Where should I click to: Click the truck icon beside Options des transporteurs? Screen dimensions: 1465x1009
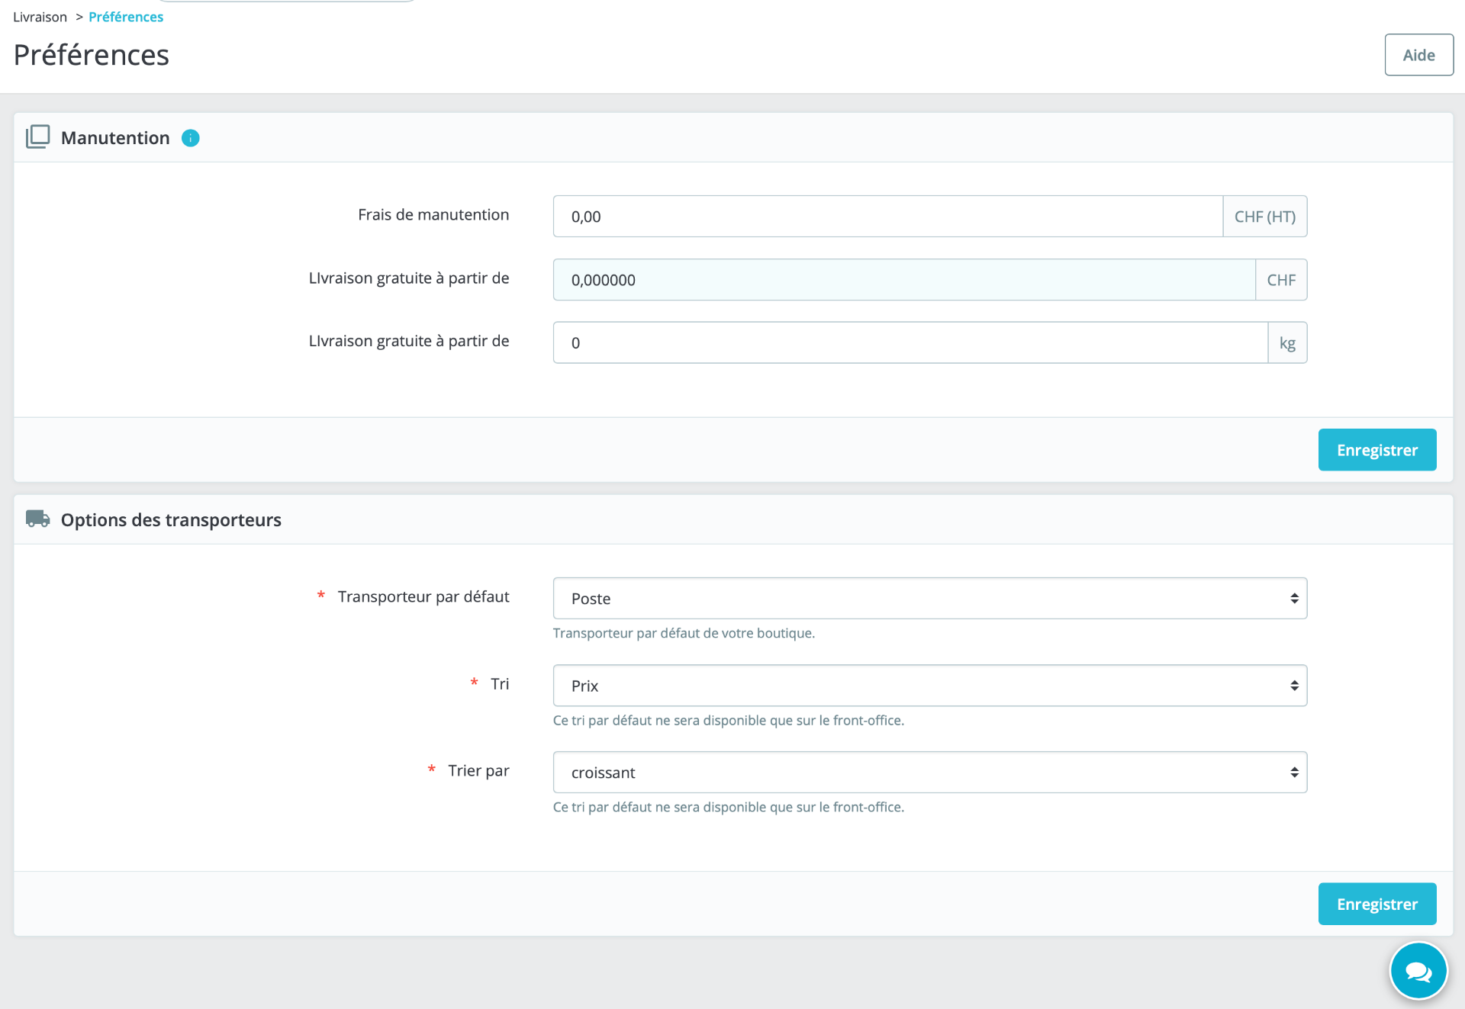[38, 519]
